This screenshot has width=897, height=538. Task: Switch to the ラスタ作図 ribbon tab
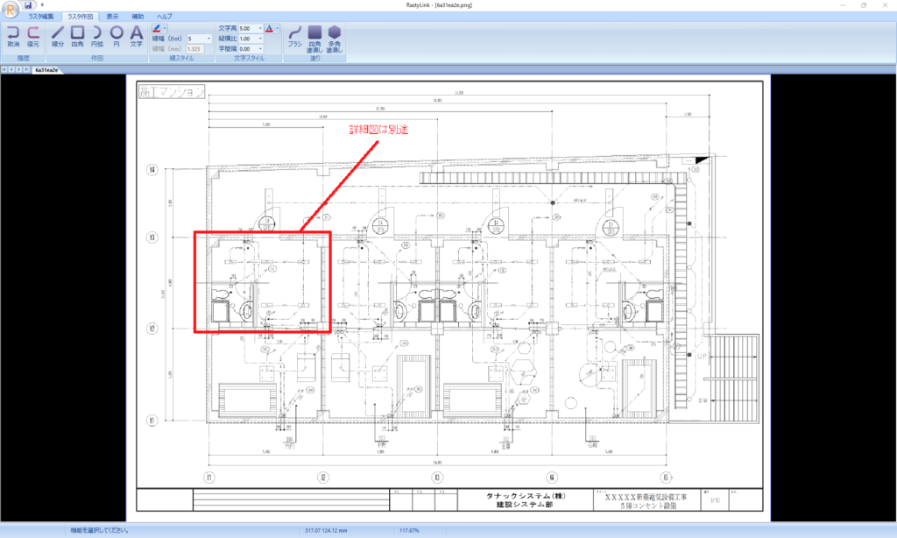point(80,17)
